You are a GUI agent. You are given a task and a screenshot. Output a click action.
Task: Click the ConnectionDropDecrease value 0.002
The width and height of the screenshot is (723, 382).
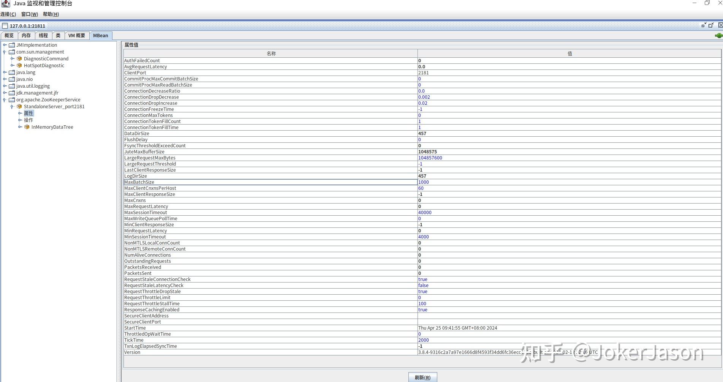(x=424, y=97)
